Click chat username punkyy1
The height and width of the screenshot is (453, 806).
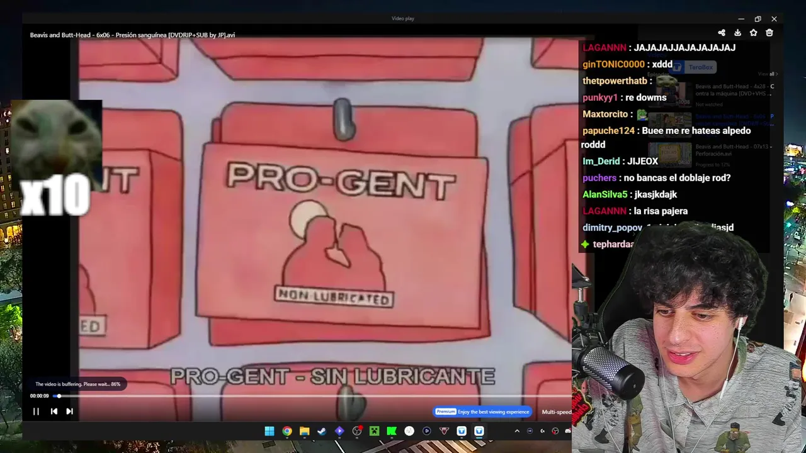pos(600,98)
